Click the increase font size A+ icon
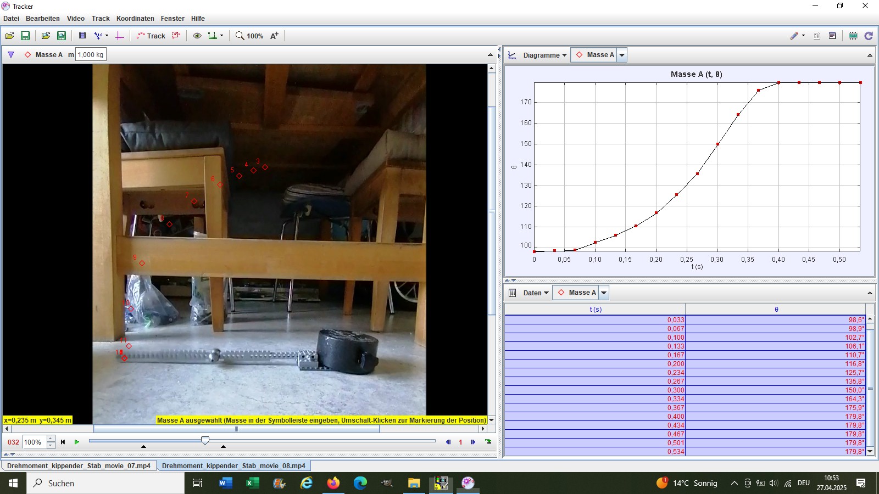Viewport: 879px width, 494px height. pos(274,36)
